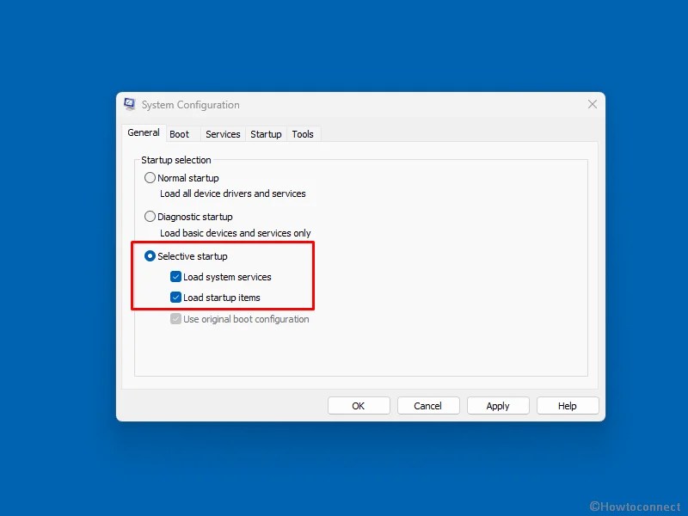Viewport: 688px width, 516px height.
Task: Select the Diagnostic startup radio button
Action: (x=150, y=216)
